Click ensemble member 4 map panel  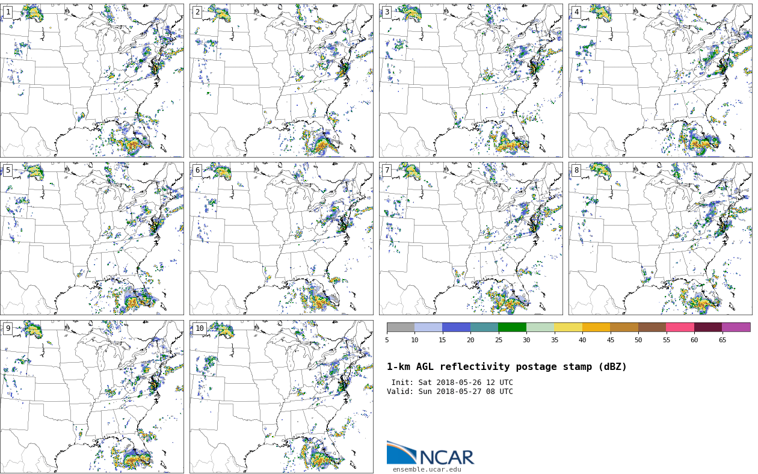(660, 81)
